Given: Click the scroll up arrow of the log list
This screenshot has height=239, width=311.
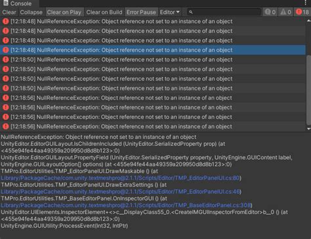Looking at the screenshot, I should tap(308, 20).
